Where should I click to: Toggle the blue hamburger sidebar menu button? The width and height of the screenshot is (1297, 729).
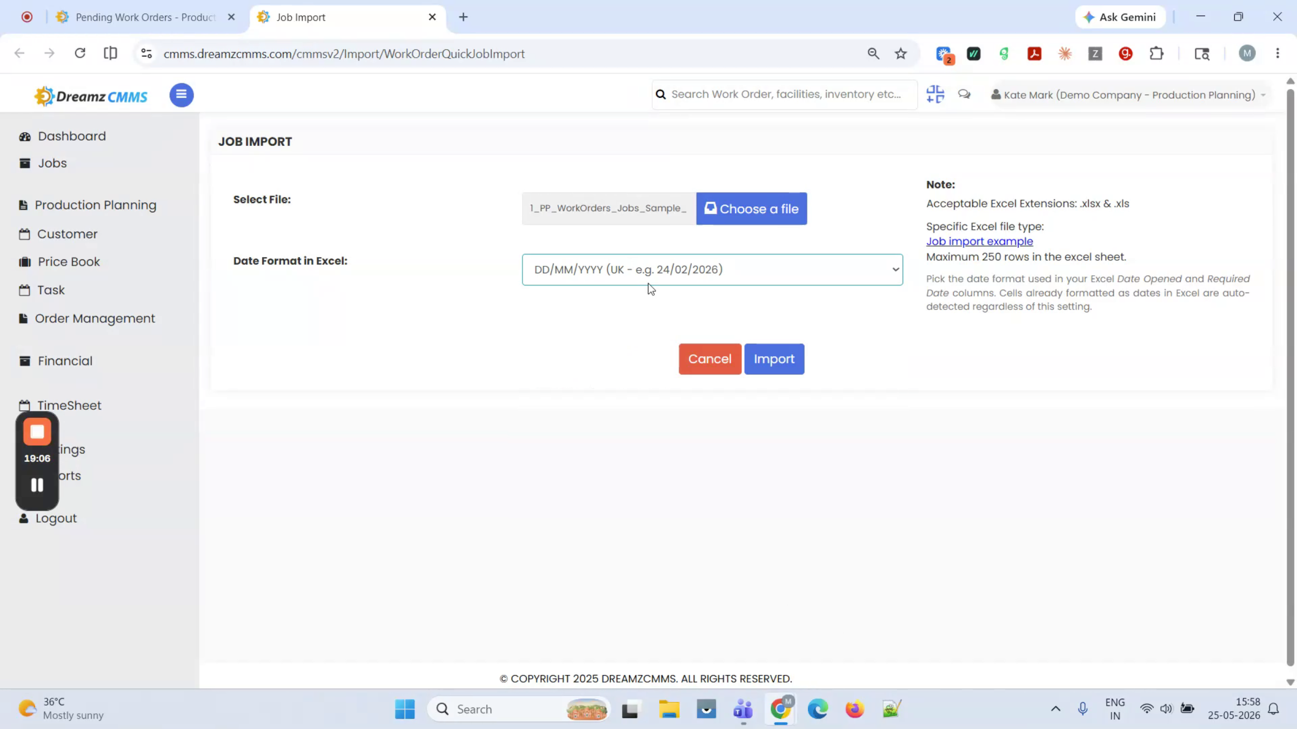181,95
